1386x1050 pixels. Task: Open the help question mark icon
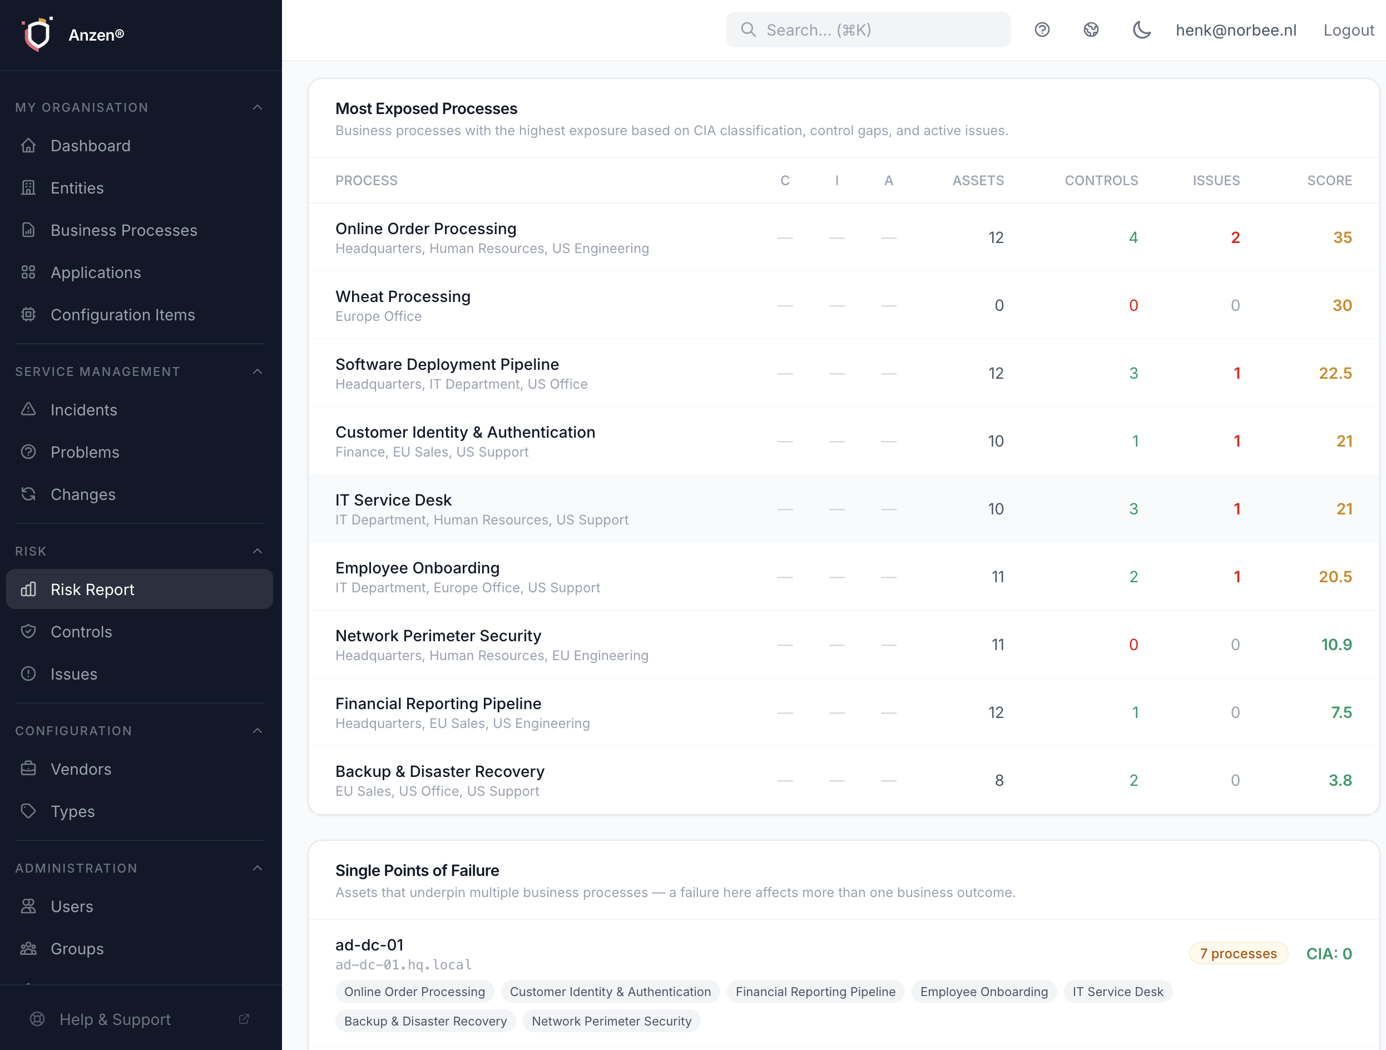1042,29
